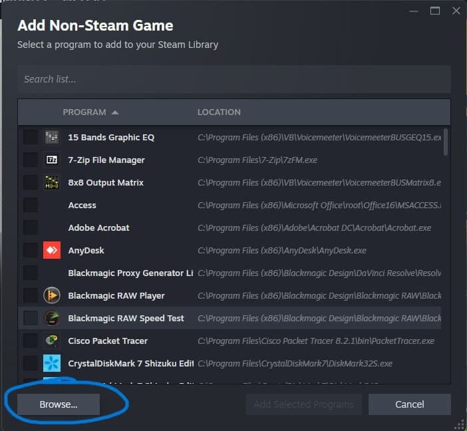Click the red AnyDesk icon
This screenshot has height=431, width=467.
click(x=51, y=250)
